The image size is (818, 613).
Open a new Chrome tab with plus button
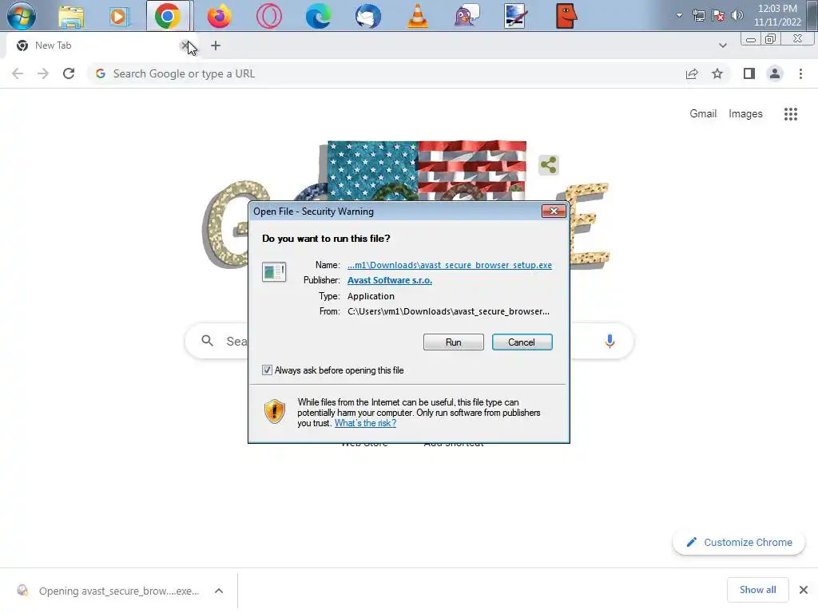pyautogui.click(x=216, y=45)
